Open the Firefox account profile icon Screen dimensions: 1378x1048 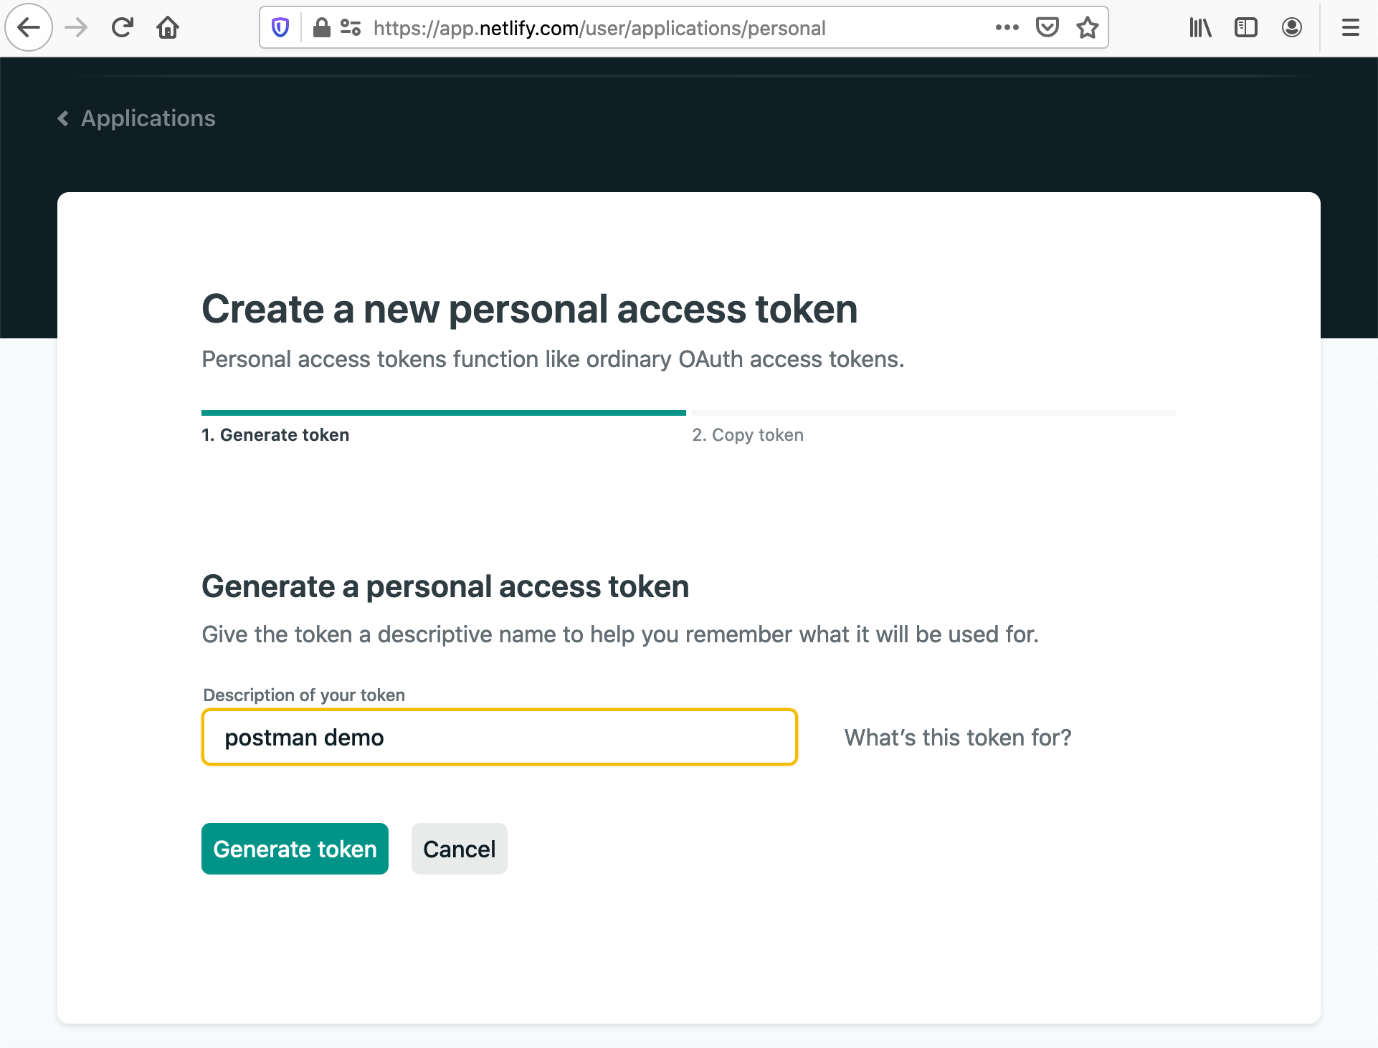pyautogui.click(x=1291, y=27)
